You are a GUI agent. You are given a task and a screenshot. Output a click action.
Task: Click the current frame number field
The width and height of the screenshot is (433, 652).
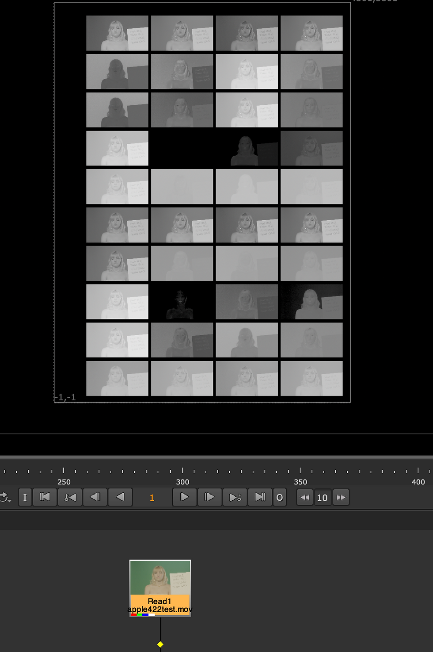point(152,498)
